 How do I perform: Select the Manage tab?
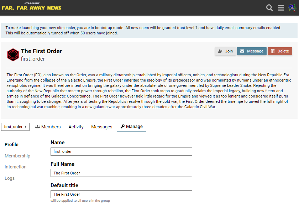click(x=131, y=127)
